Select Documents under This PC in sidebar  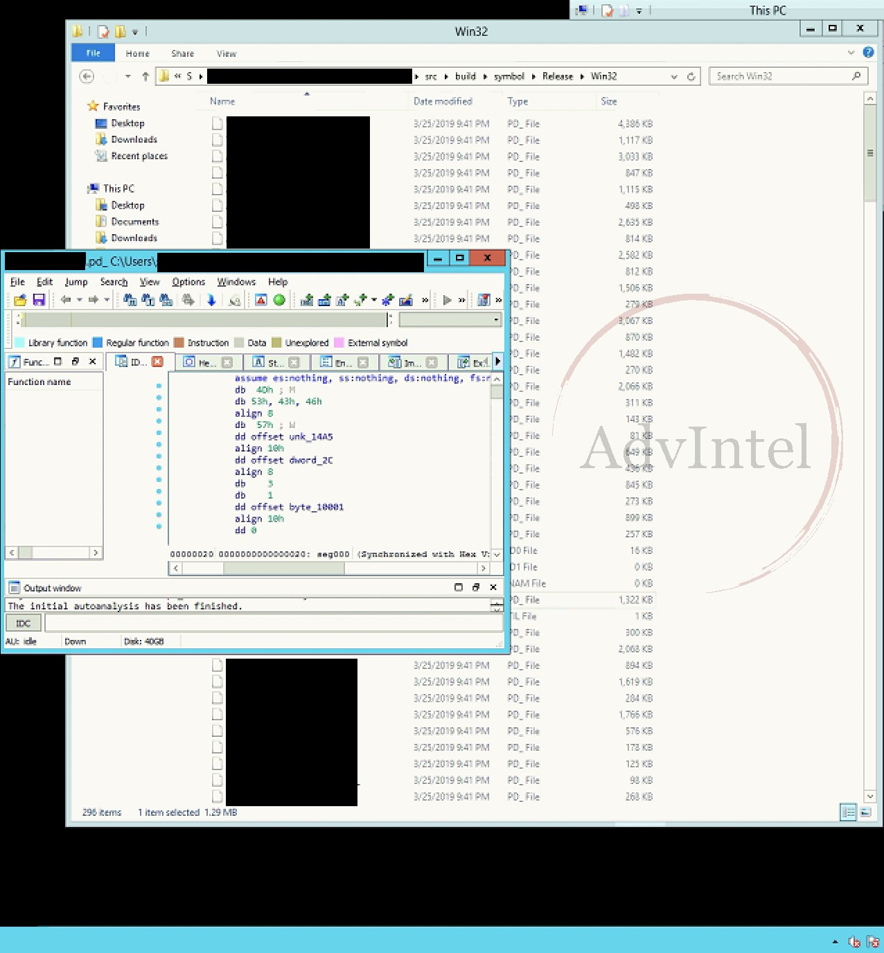coord(134,222)
